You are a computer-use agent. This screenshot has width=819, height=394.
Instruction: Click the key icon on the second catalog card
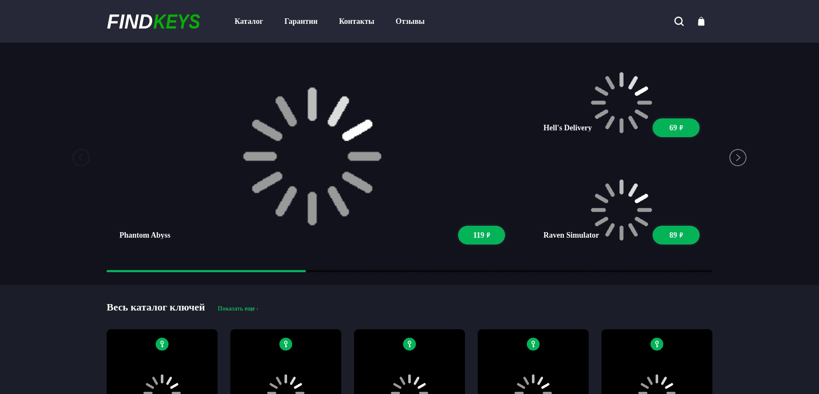click(285, 344)
